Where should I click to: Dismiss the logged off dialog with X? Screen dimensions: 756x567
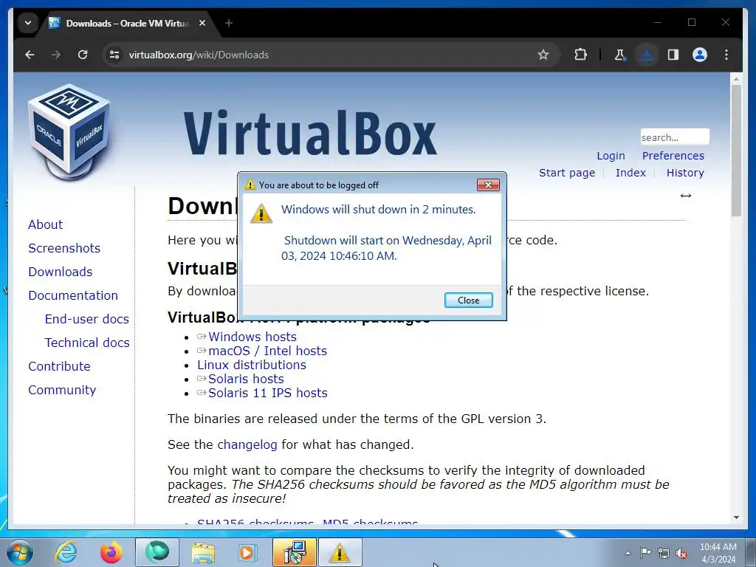pos(488,185)
